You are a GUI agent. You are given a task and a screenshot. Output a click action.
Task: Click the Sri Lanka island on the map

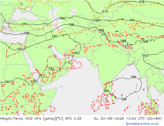[x=113, y=97]
